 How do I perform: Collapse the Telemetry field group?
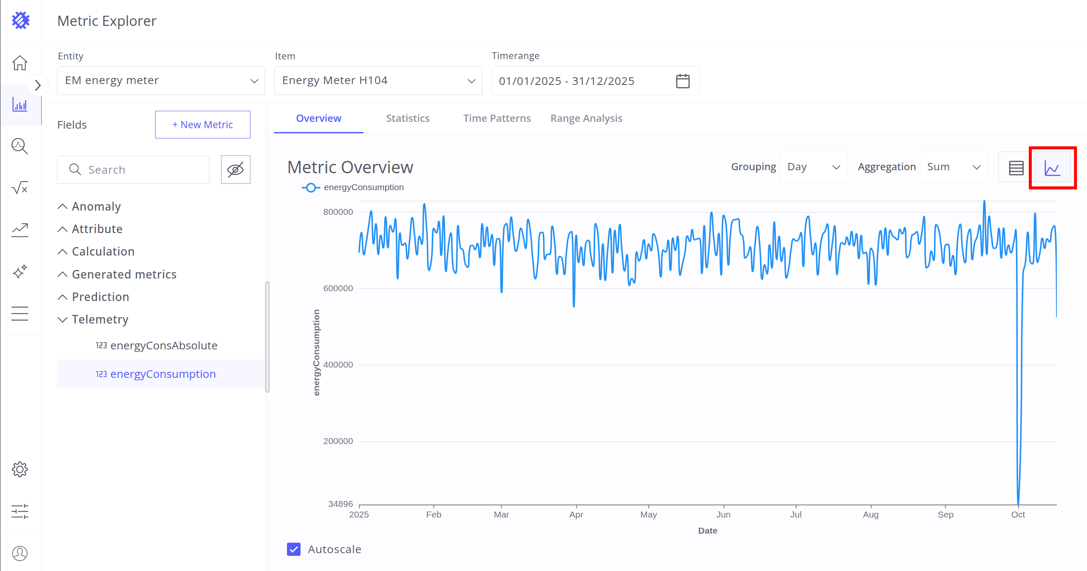[62, 319]
